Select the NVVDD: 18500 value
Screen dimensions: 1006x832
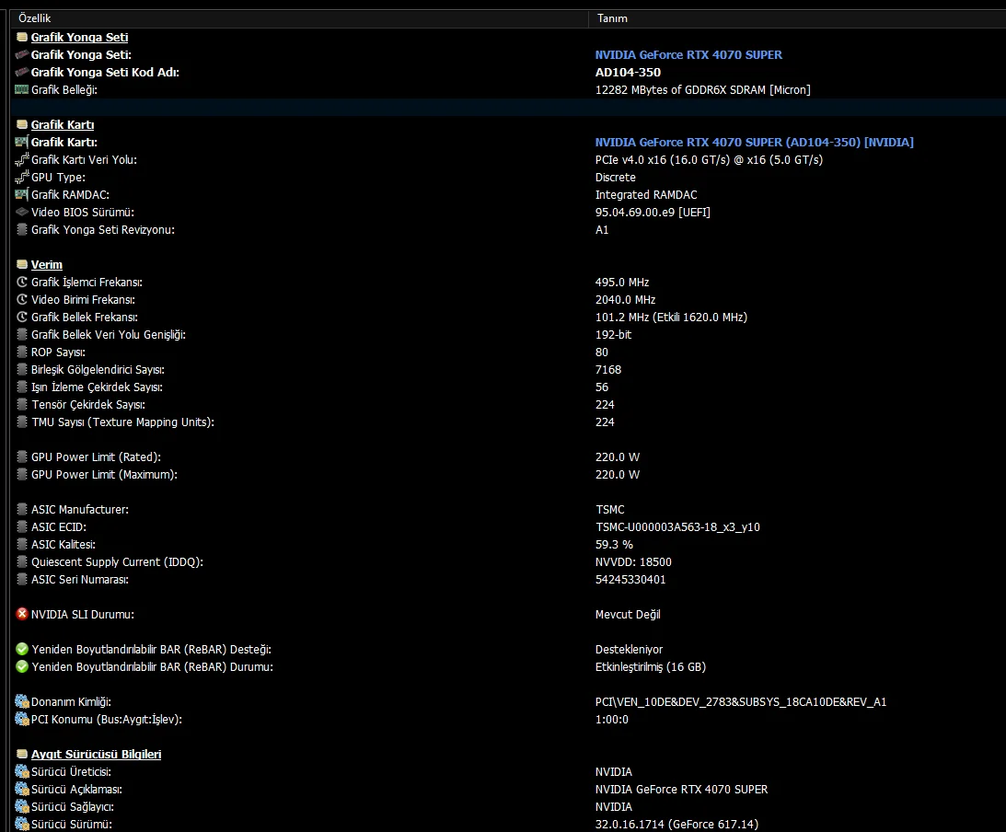(x=633, y=562)
